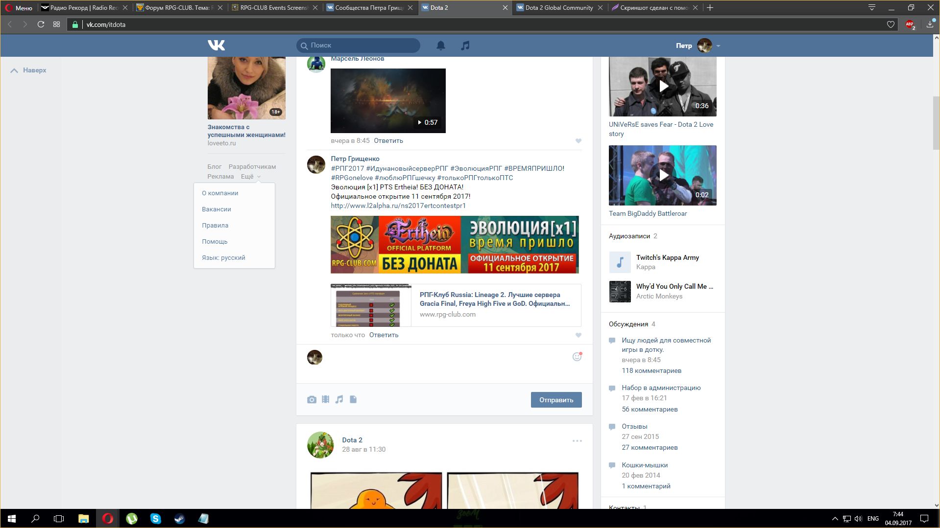The height and width of the screenshot is (528, 940).
Task: Open the Windows Start menu
Action: pyautogui.click(x=12, y=519)
